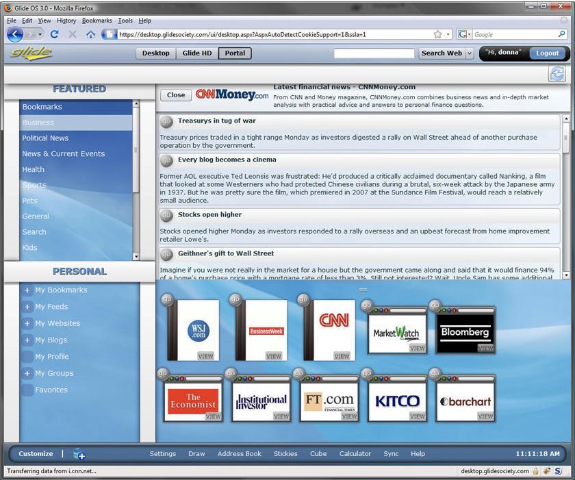575x480 pixels.
Task: Click the go badge on MarketWatch tile
Action: tap(367, 305)
